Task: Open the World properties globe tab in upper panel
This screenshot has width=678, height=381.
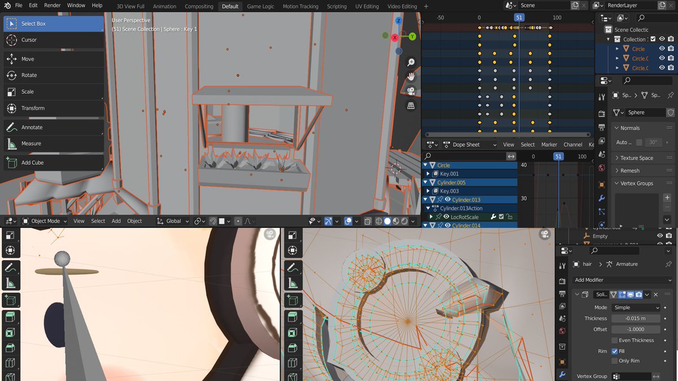Action: tap(602, 168)
